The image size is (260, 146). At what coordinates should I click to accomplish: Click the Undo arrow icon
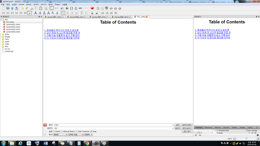(x=22, y=8)
